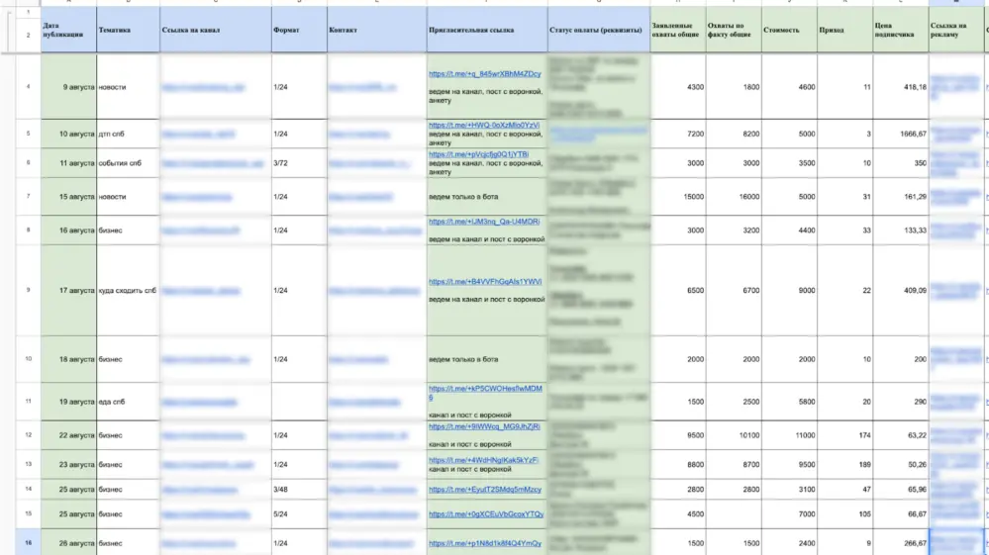Viewport: 989px width, 555px height.
Task: Select the 'Статус оплаты (реквизиты)' header cell
Action: click(x=599, y=30)
